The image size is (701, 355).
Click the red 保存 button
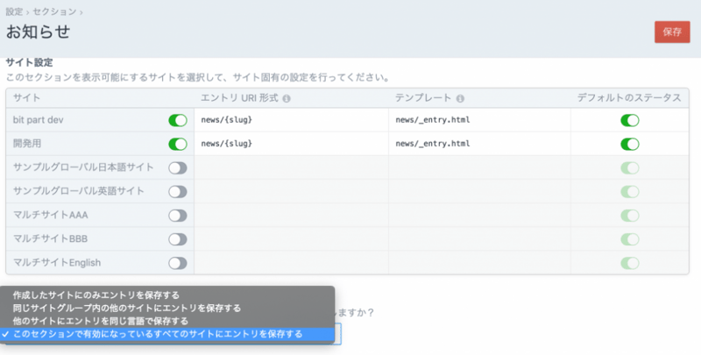(x=672, y=32)
